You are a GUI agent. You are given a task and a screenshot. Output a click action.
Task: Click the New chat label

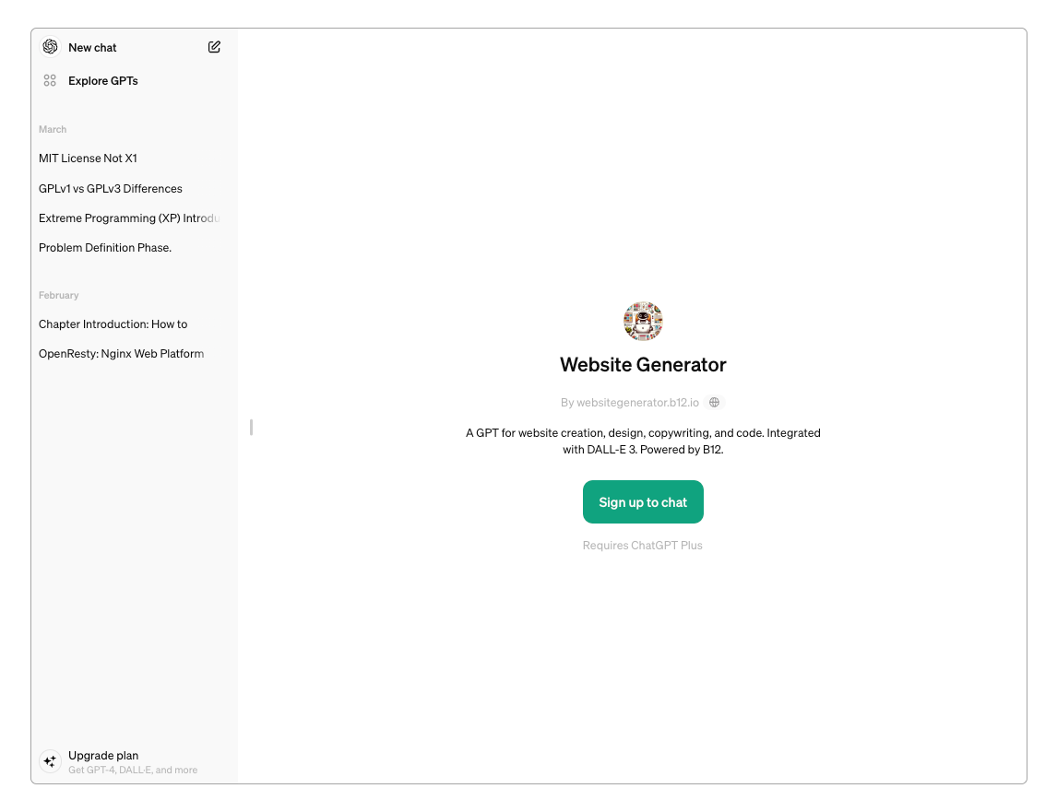pos(92,47)
